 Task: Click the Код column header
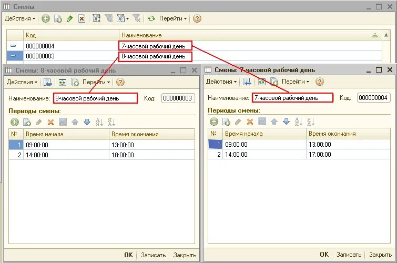71,35
